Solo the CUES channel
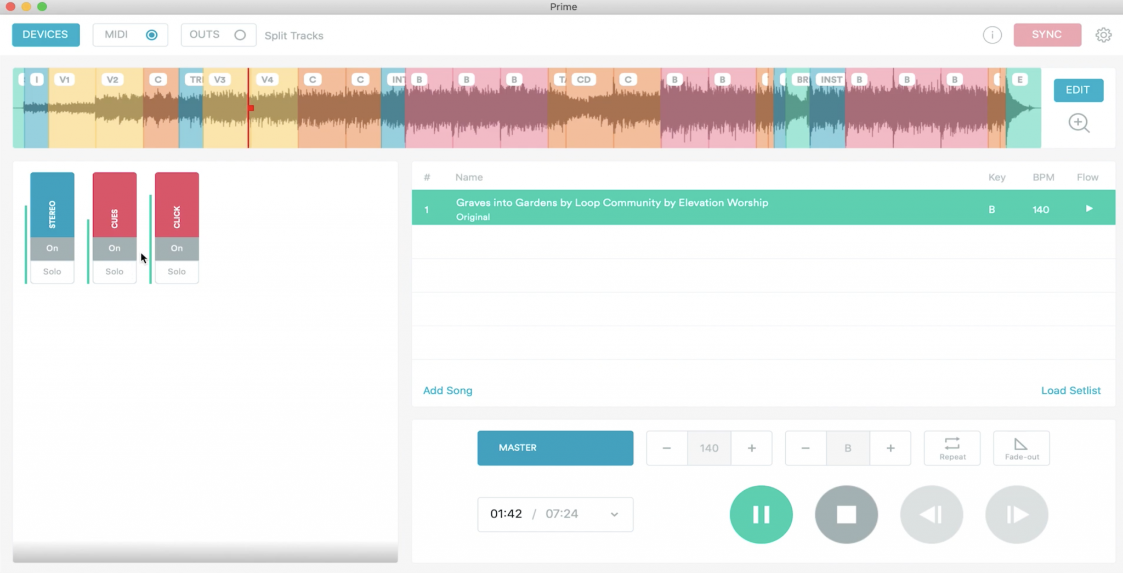The width and height of the screenshot is (1123, 573). pos(114,271)
